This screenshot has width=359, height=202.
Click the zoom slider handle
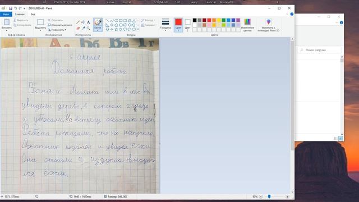coord(269,196)
